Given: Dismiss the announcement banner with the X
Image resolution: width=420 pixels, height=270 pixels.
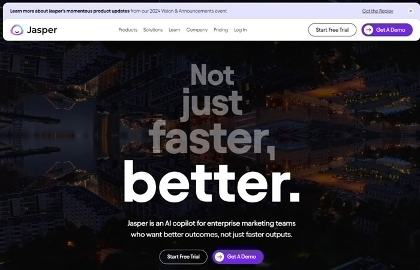Looking at the screenshot, I should pyautogui.click(x=410, y=11).
